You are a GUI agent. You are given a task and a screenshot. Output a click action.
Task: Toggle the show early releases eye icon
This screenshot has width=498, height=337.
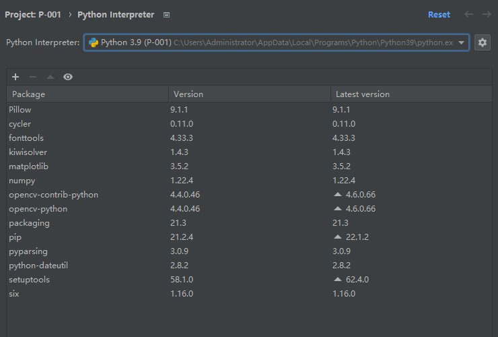coord(68,77)
